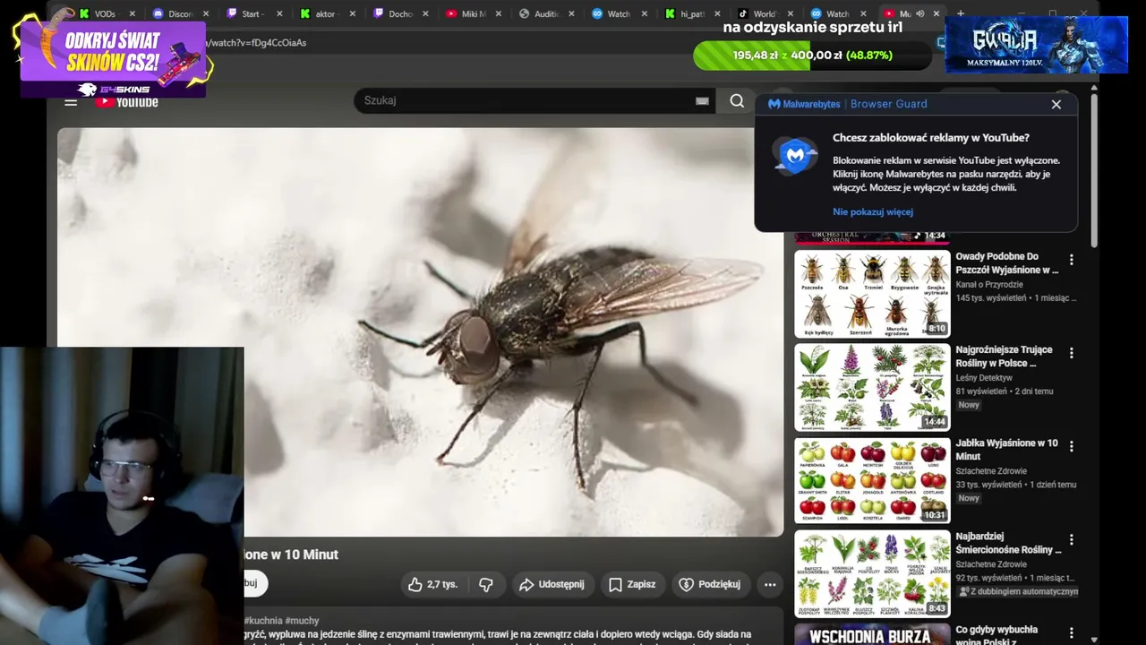The image size is (1146, 645).
Task: Close the 'Discord' browser tab
Action: (205, 14)
